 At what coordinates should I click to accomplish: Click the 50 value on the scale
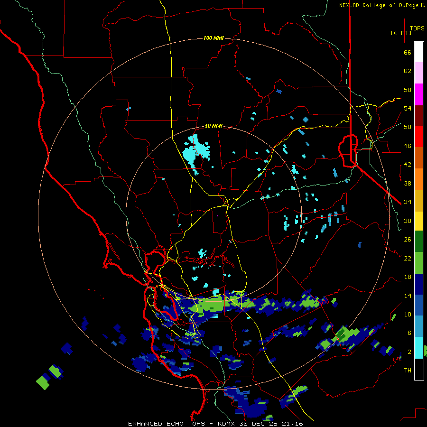[408, 127]
